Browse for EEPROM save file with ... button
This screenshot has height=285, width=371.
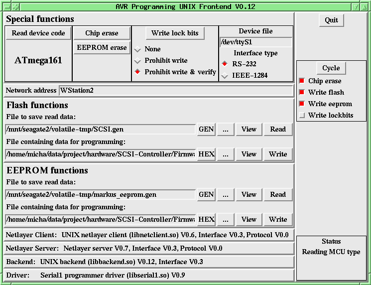[226, 195]
